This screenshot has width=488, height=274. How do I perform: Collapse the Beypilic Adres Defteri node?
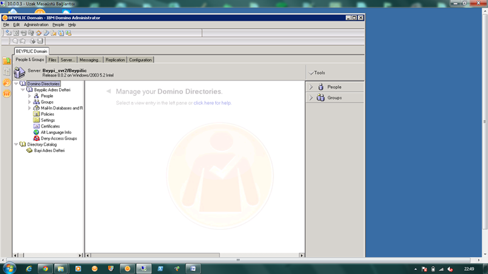pyautogui.click(x=23, y=90)
